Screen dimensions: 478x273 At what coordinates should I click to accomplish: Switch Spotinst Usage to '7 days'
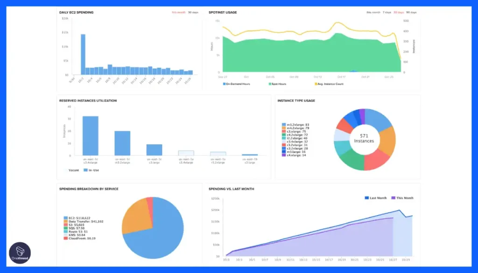[387, 13]
